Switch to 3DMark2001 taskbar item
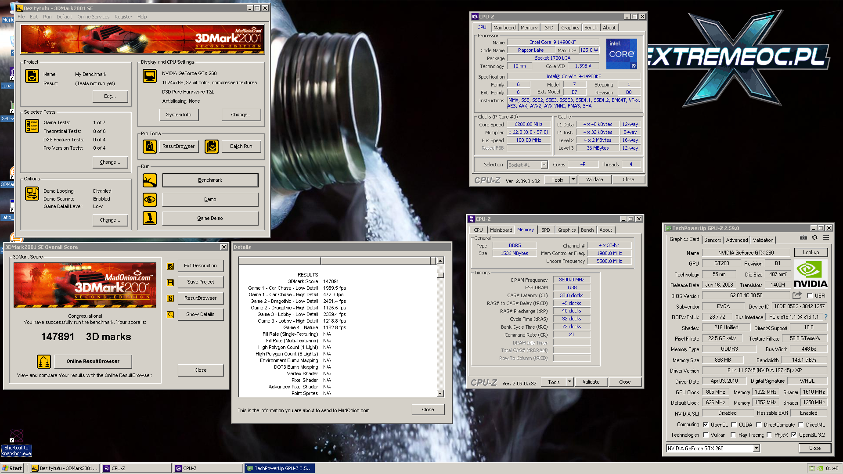The image size is (843, 474). coord(65,468)
